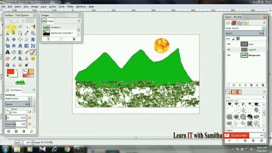Open Layers dock tab configuration menu
Screen dimensions: 272x153
[264, 23]
